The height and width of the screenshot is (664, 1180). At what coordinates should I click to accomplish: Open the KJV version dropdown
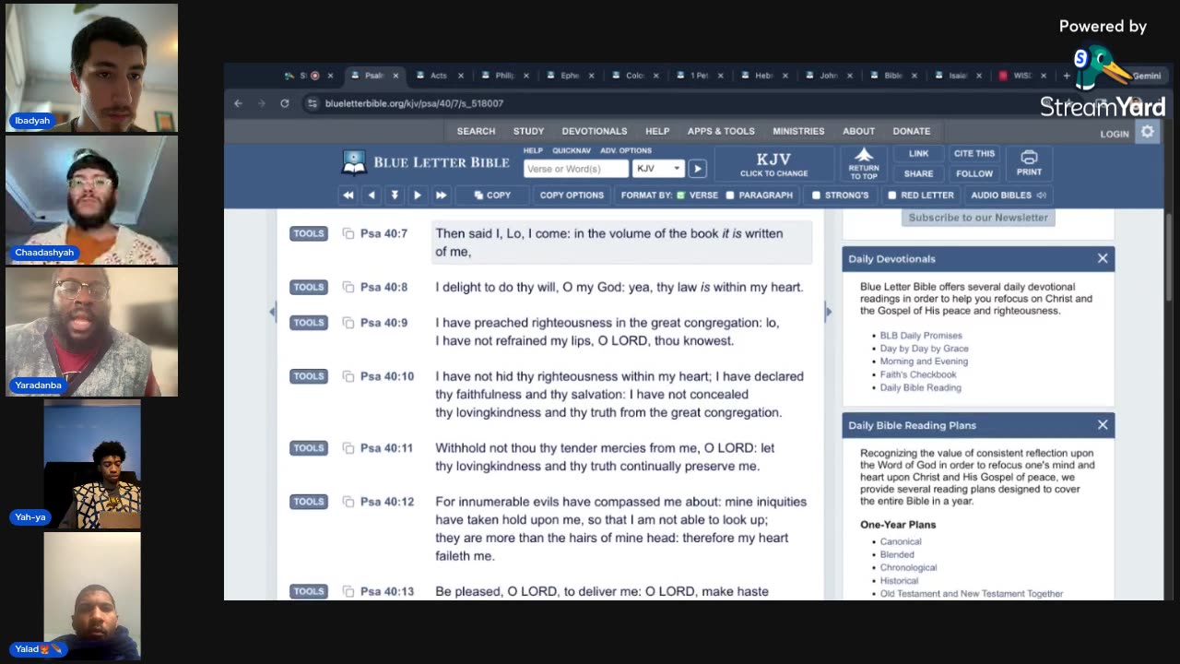(x=658, y=169)
